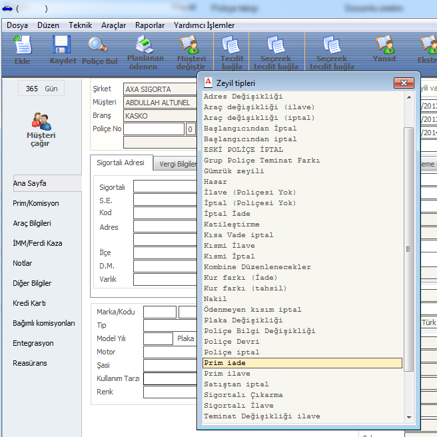
Task: Choose Poliçe iptal in the list
Action: point(231,352)
